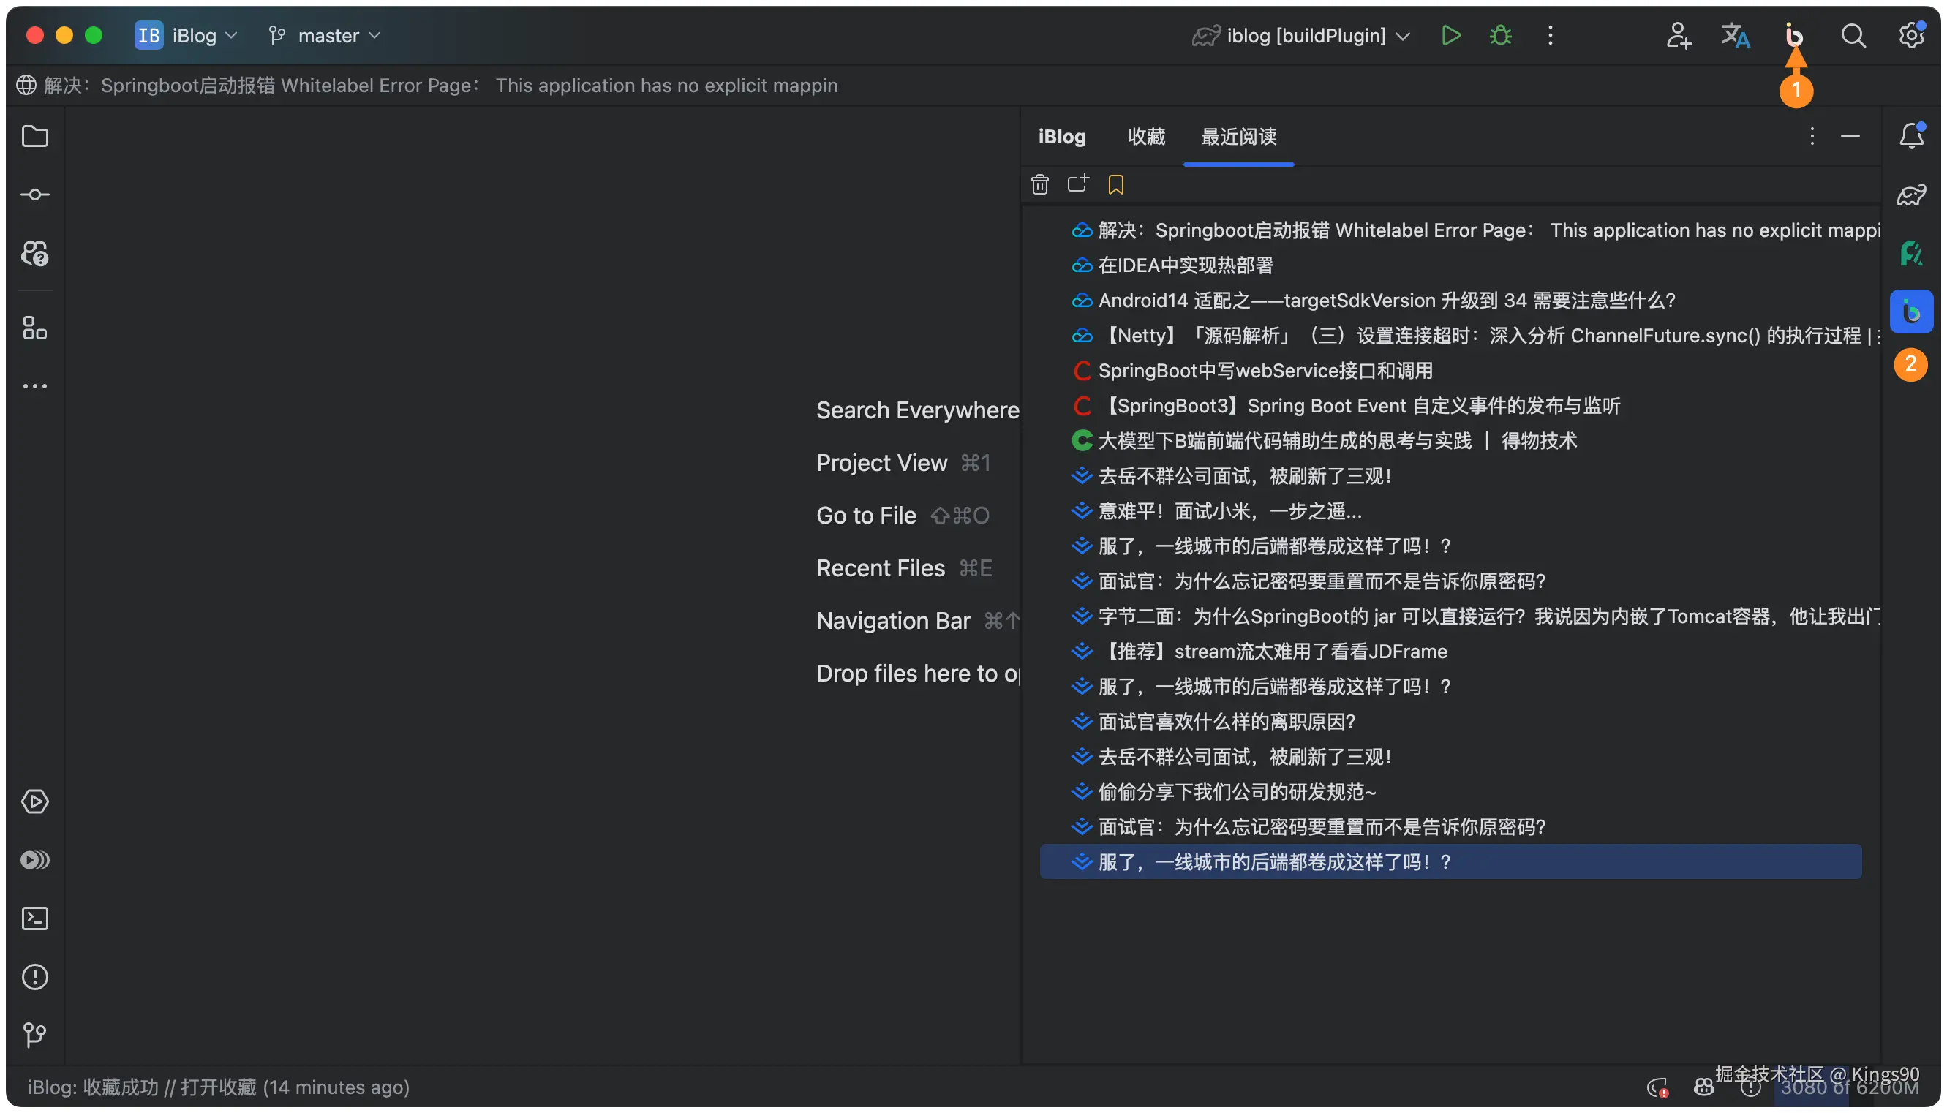Screen dimensions: 1947x1113
Task: Click the iBlog icon in the top toolbar
Action: tap(1793, 35)
